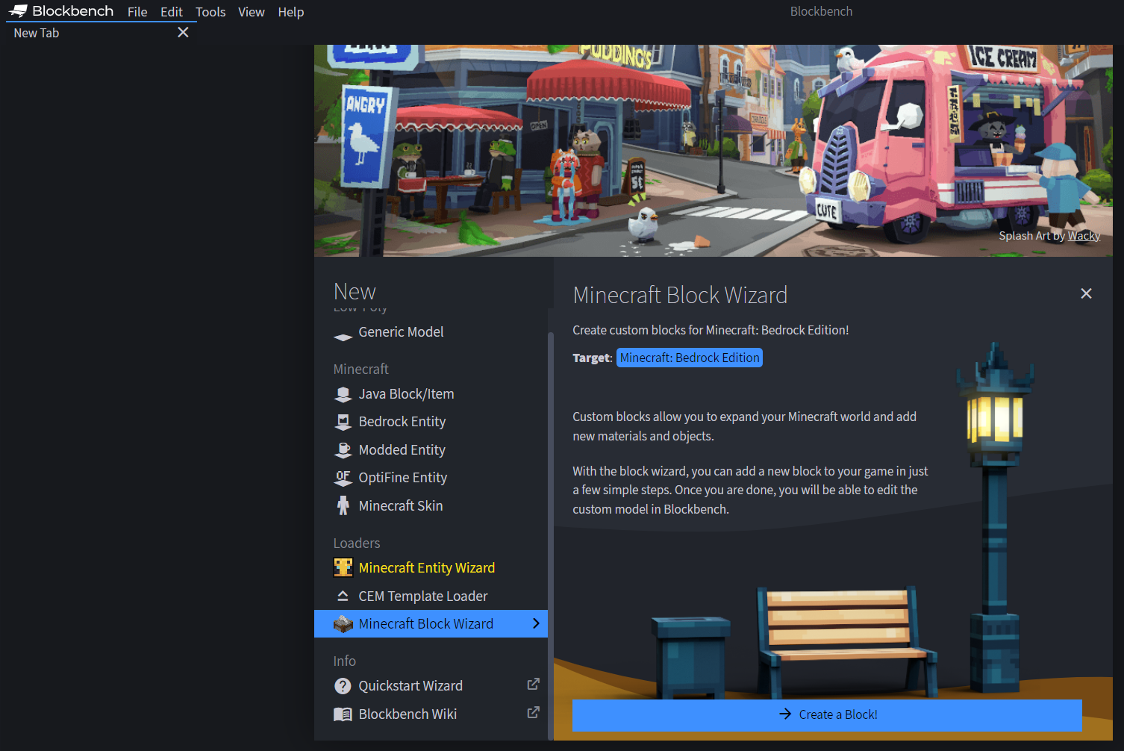The image size is (1124, 751).
Task: Click the Info category heading
Action: (x=345, y=661)
